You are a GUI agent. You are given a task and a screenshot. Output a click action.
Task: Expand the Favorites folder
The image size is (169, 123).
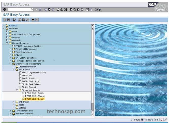pyautogui.click(x=4, y=26)
